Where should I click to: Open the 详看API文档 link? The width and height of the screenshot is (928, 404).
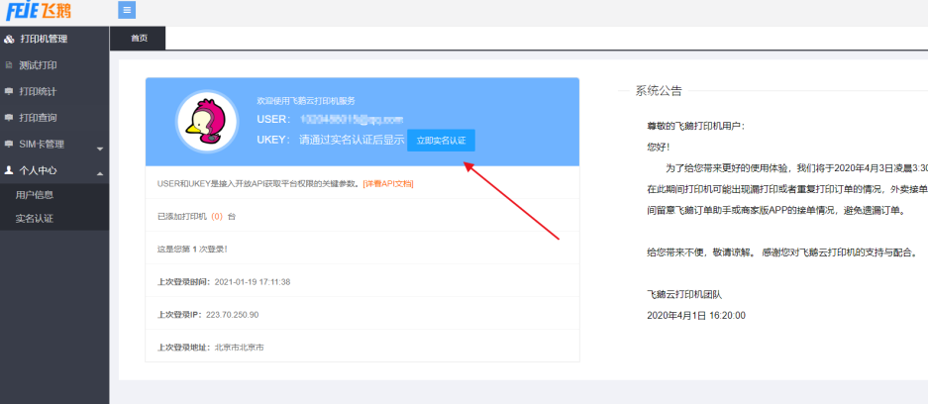pos(388,184)
